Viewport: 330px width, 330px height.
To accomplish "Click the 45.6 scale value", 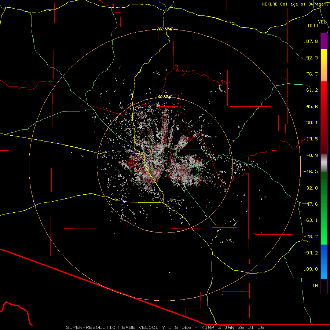I will point(312,106).
